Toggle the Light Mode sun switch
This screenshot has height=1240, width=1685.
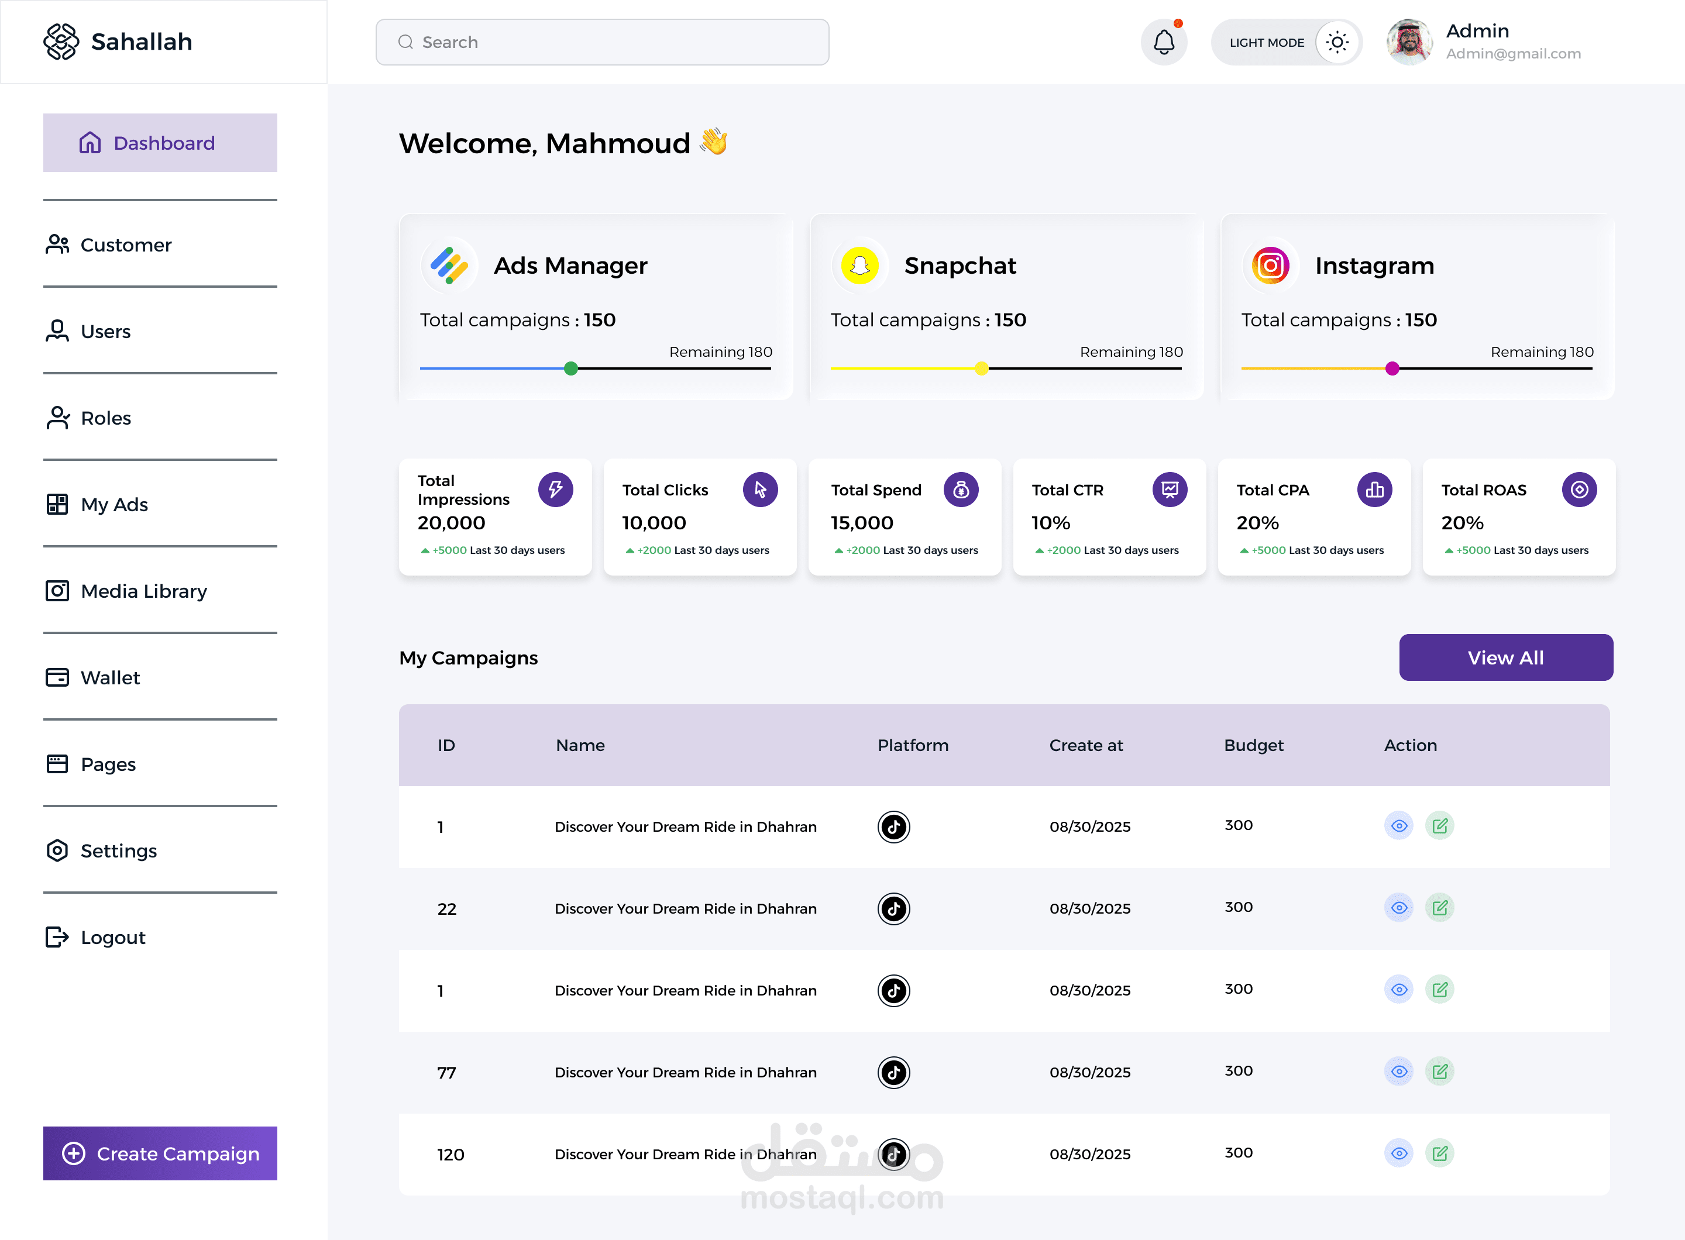pyautogui.click(x=1336, y=42)
